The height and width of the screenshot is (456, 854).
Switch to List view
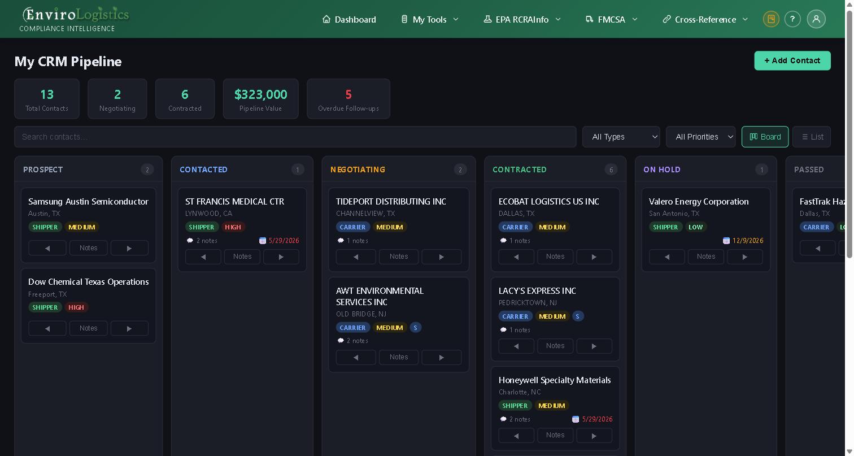click(x=812, y=137)
